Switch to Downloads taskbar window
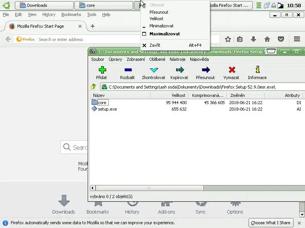This screenshot has width=305, height=228. [44, 5]
